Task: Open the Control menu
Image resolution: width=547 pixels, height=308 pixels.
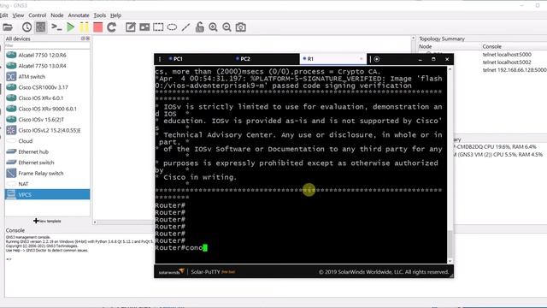Action: pyautogui.click(x=37, y=15)
